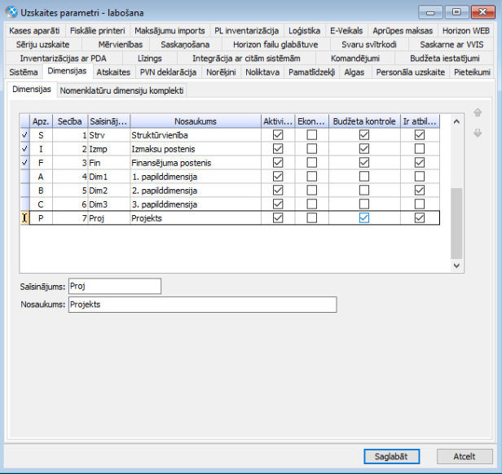Open the Kases aparāti tab
The height and width of the screenshot is (474, 502).
click(34, 31)
